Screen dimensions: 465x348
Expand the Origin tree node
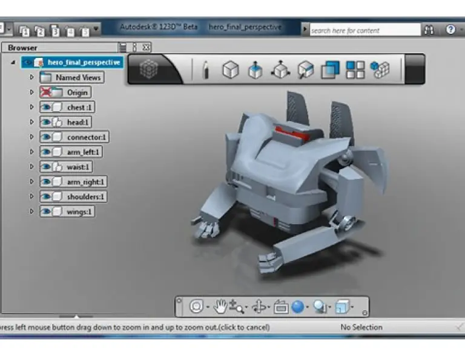(x=32, y=92)
